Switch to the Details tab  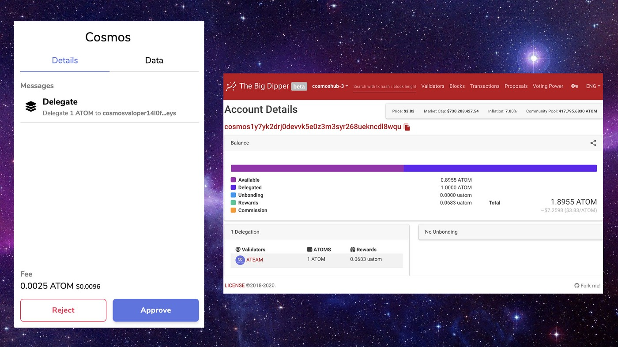[x=65, y=61]
